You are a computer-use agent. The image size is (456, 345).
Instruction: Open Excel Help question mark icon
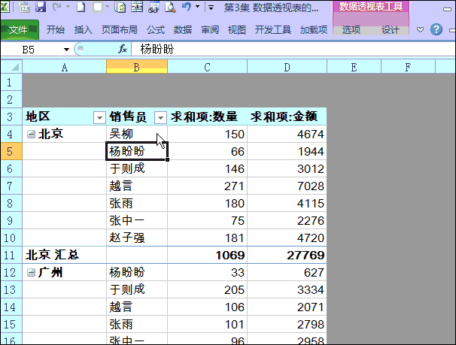pyautogui.click(x=436, y=30)
